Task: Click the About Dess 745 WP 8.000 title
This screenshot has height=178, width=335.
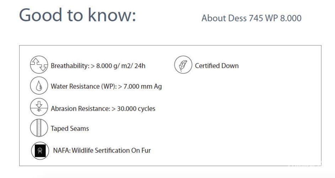Action: [x=252, y=18]
